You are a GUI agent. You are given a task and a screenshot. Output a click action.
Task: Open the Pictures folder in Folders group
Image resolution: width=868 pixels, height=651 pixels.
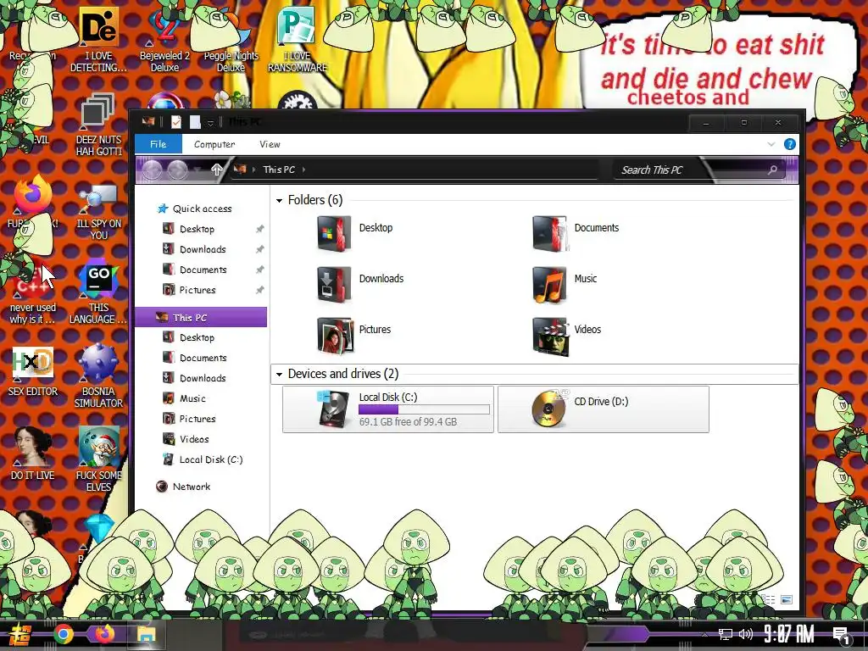354,335
